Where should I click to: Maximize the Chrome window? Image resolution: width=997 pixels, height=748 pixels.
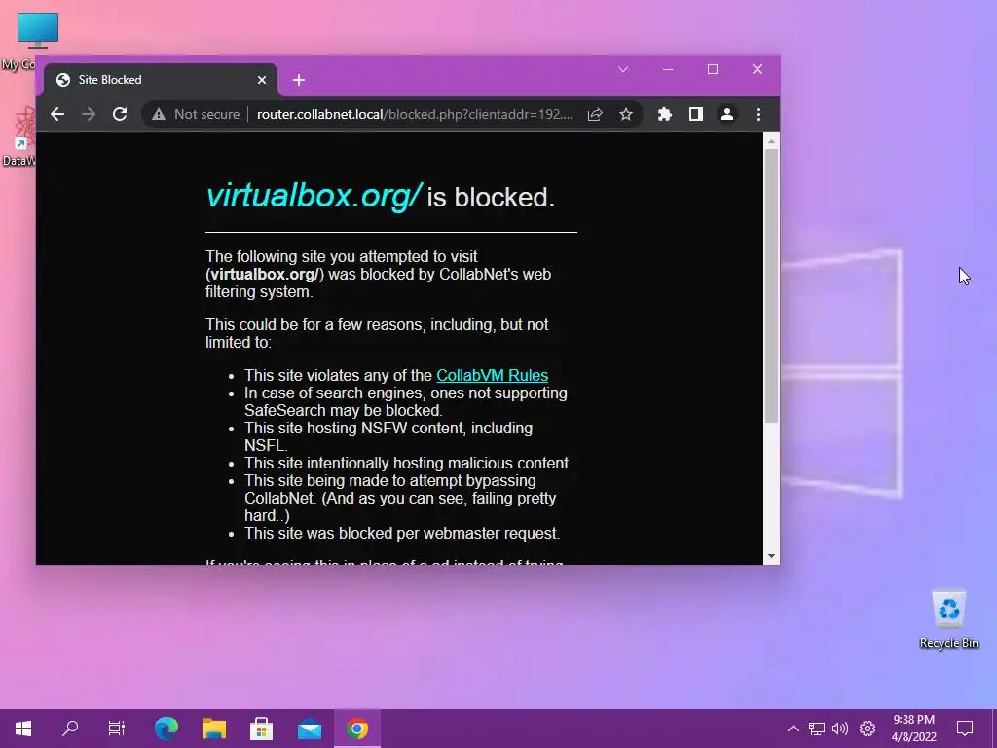pyautogui.click(x=712, y=69)
